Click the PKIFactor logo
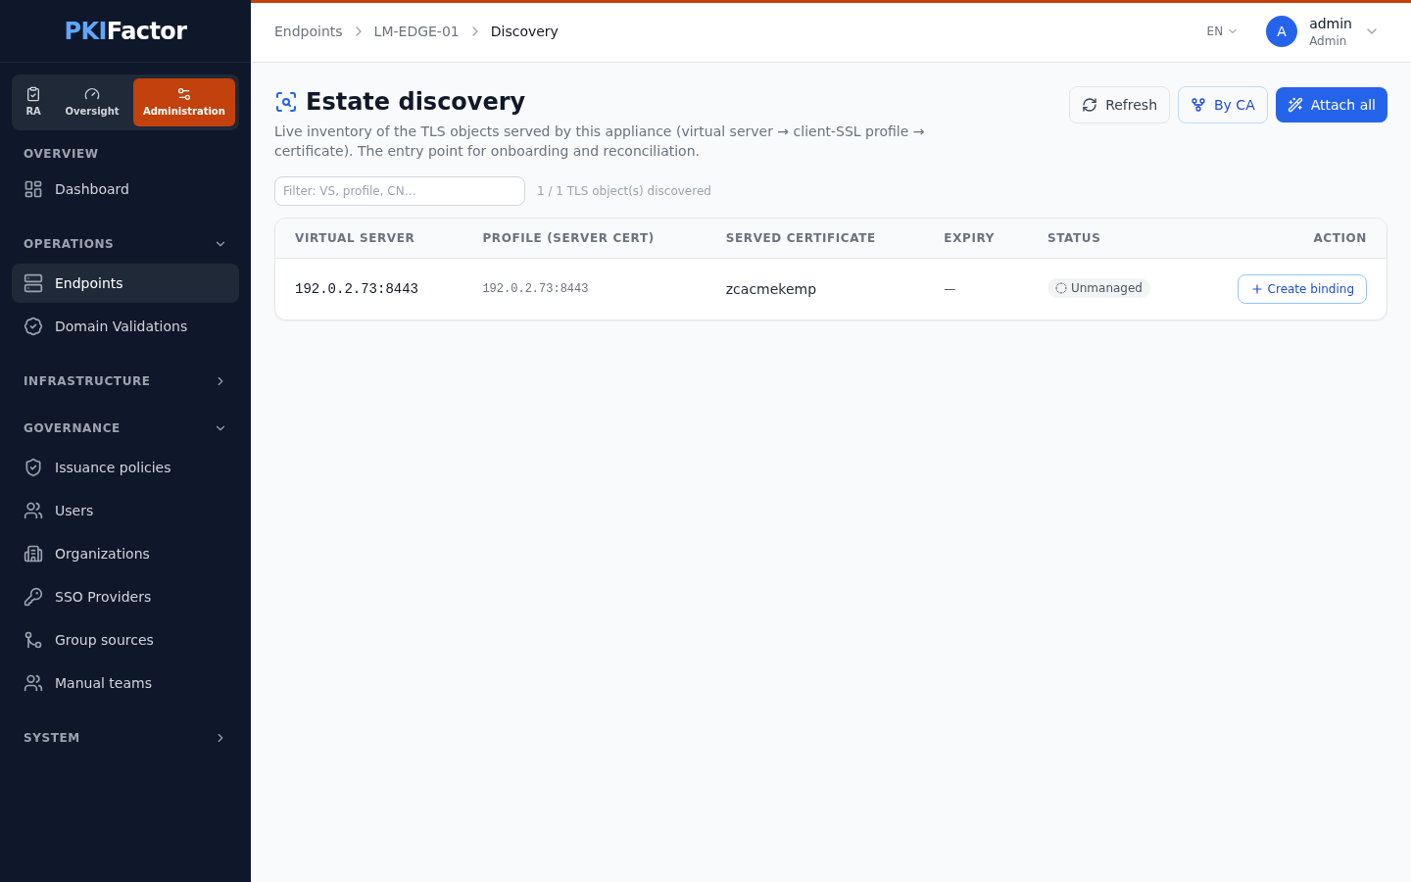The image size is (1411, 882). (125, 30)
